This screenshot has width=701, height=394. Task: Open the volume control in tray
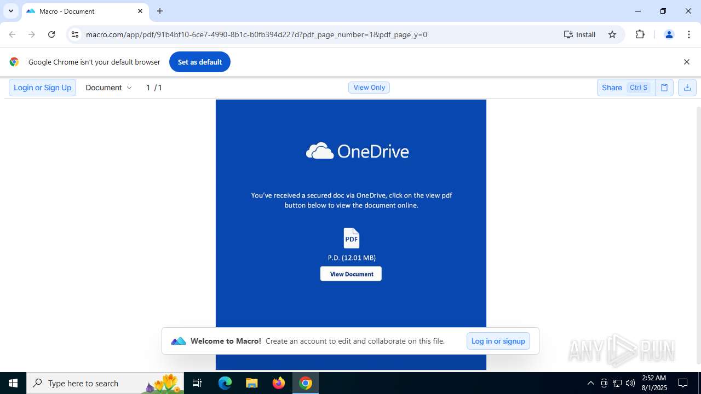tap(630, 383)
